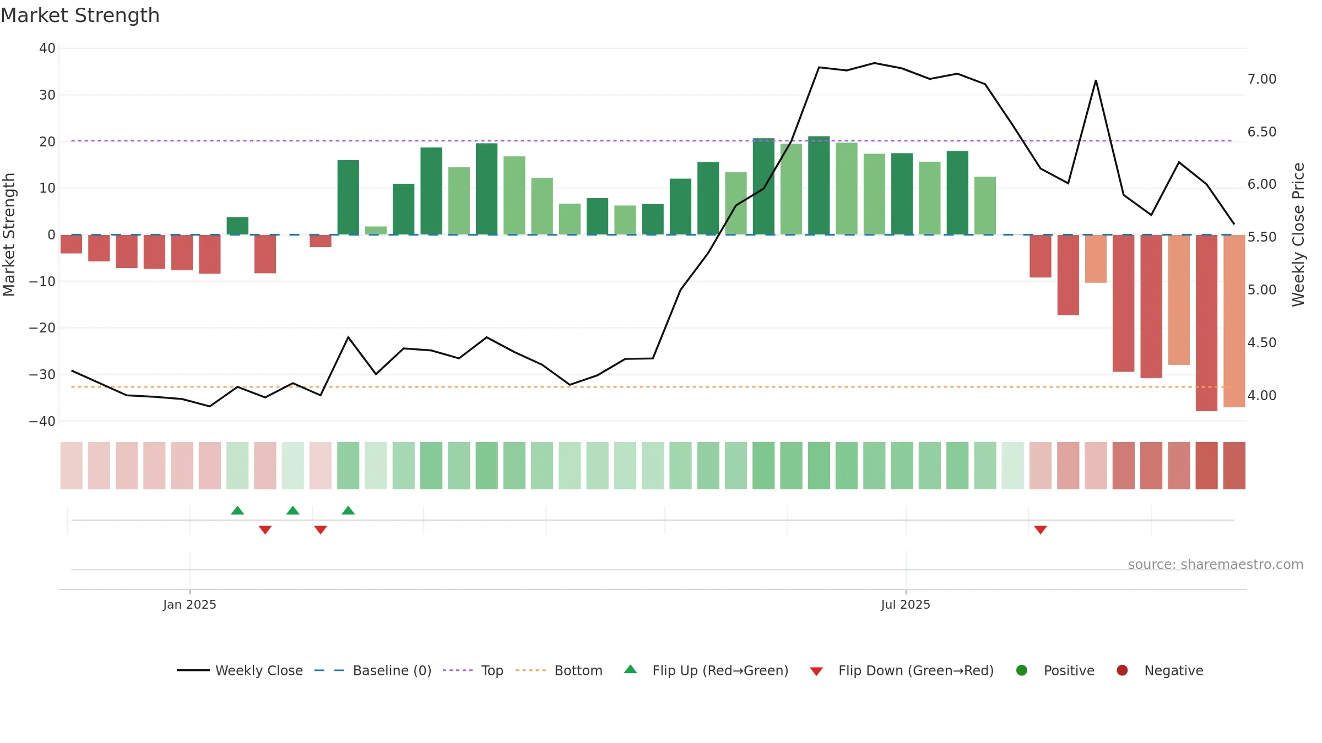1322x743 pixels.
Task: Toggle the Bottom legend line entry
Action: point(559,670)
